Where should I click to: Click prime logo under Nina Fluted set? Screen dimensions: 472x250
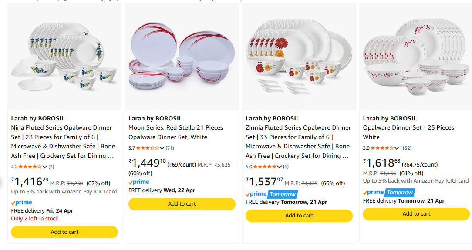[x=21, y=203]
